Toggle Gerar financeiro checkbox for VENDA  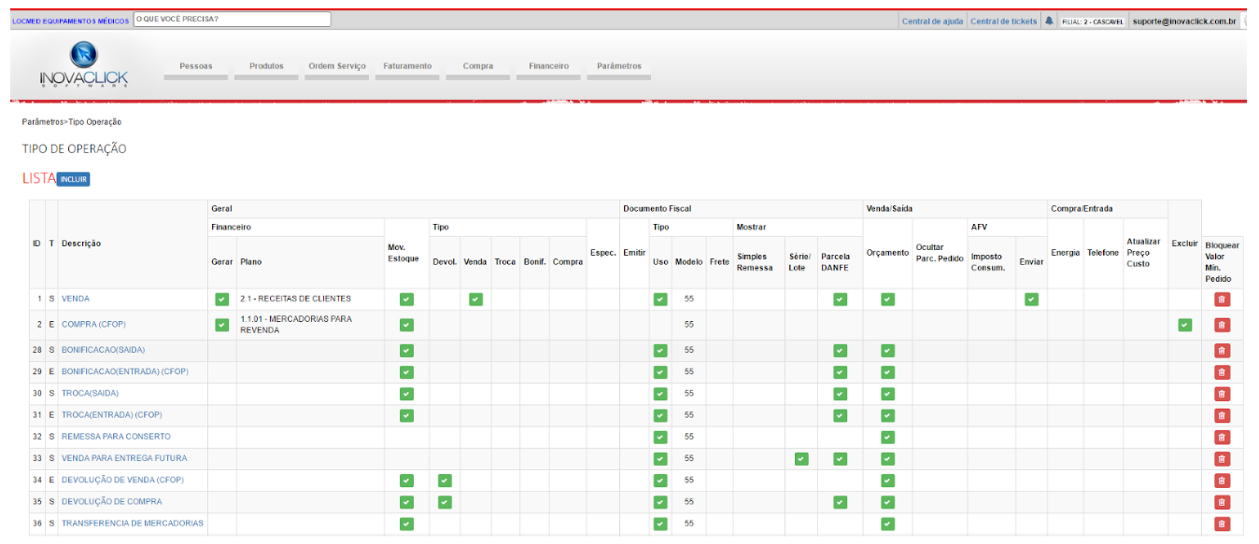[x=221, y=300]
